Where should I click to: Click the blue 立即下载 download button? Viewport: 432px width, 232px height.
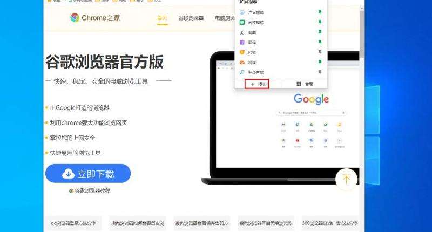(88, 173)
